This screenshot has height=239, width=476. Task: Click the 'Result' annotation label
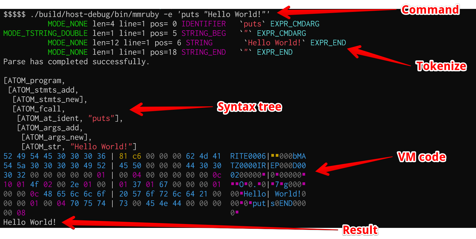pyautogui.click(x=360, y=230)
